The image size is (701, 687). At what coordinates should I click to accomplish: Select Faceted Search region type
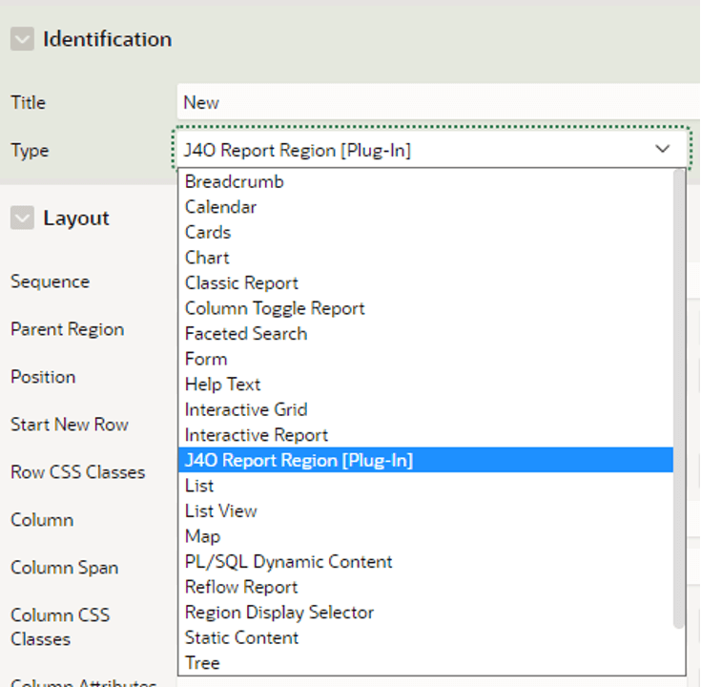pos(425,334)
